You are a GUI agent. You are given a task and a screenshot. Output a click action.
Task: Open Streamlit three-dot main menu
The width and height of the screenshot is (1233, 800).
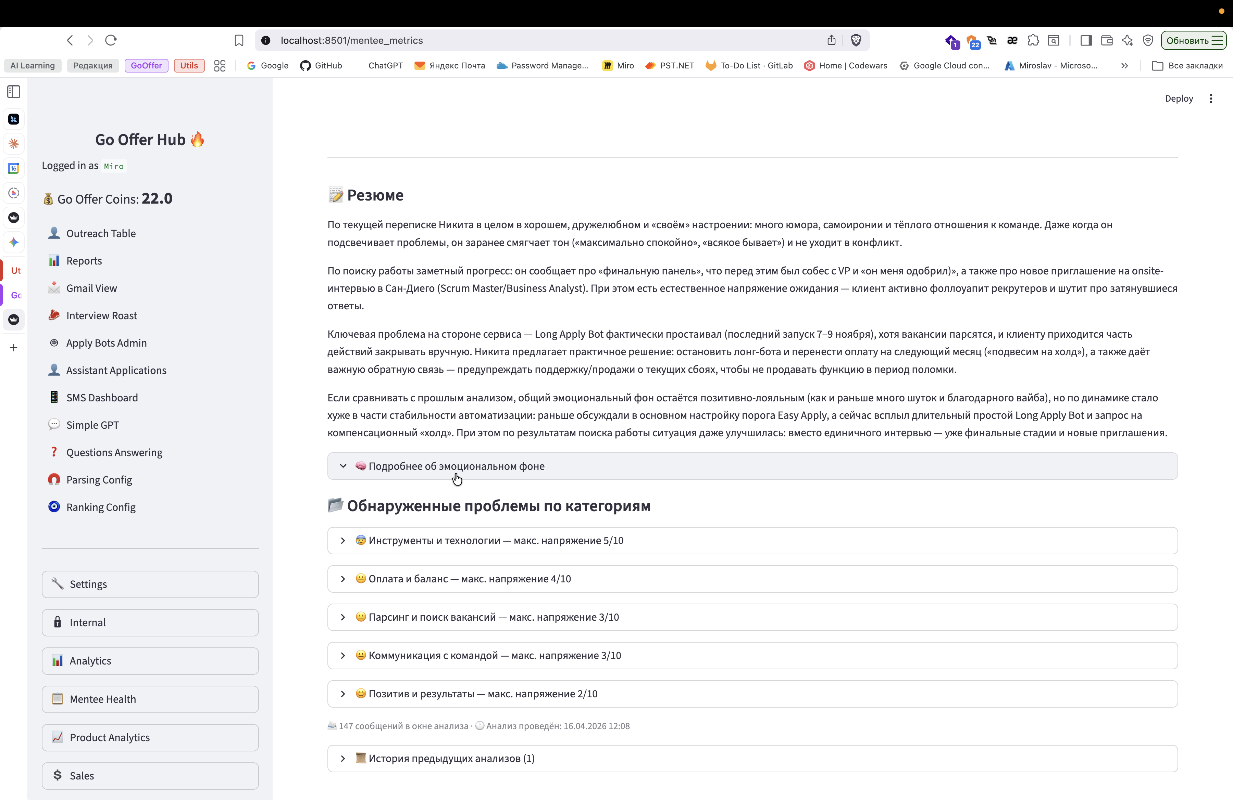(x=1211, y=98)
